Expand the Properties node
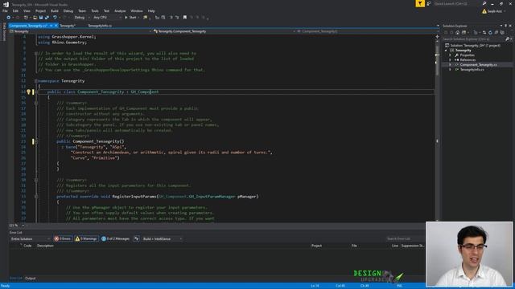 click(451, 55)
